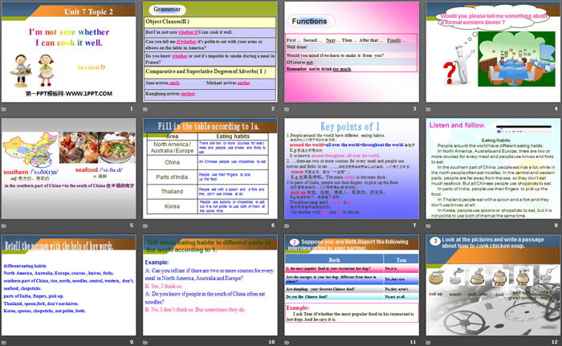Image resolution: width=562 pixels, height=346 pixels.
Task: Click the 'Example:' label on slide 10
Action: coord(157,262)
